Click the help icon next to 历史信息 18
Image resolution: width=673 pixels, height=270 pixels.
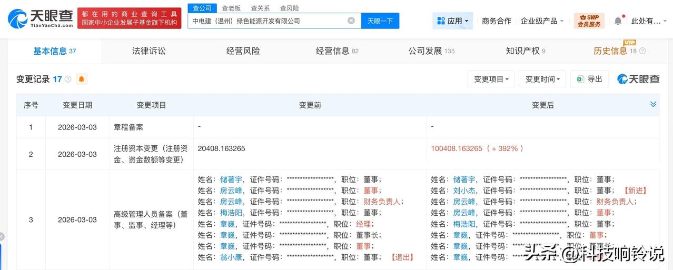pyautogui.click(x=642, y=51)
